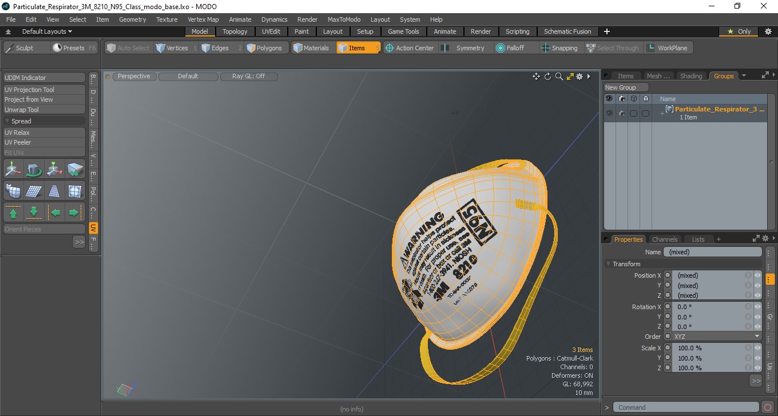Click Rotation Y slider arrows
The height and width of the screenshot is (416, 778).
click(x=757, y=317)
